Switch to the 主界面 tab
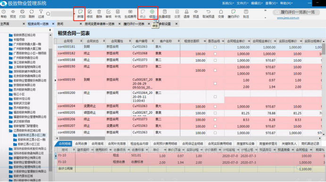Screen dimensions: 326x182 pos(5,24)
